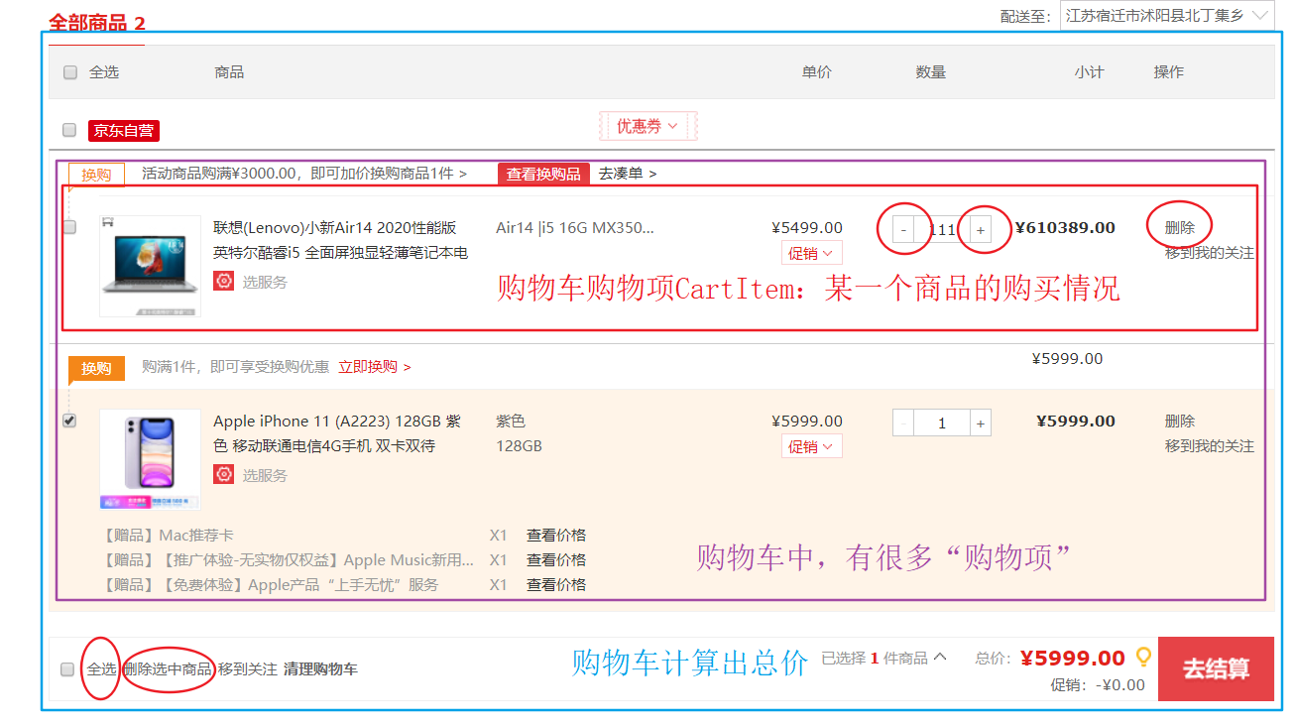Click the Lenovo subtotal ¥610389.00

[1065, 227]
